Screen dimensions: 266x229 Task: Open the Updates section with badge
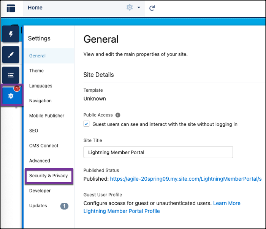[38, 206]
